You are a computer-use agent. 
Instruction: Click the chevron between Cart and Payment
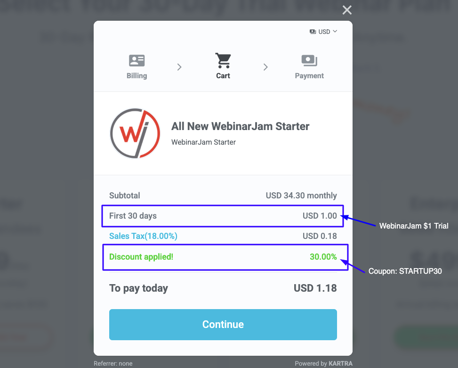point(265,67)
